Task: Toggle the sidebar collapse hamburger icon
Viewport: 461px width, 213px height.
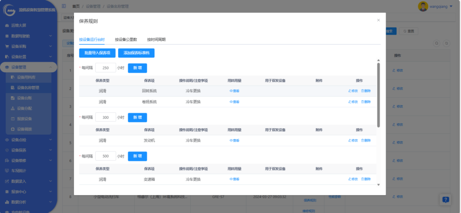Action: 64,6
